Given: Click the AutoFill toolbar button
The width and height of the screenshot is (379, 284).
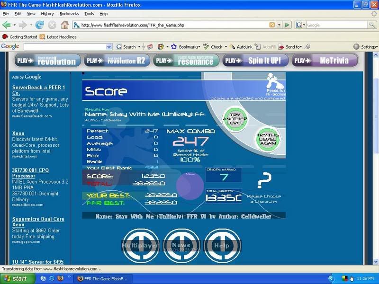Looking at the screenshot, I should [265, 46].
